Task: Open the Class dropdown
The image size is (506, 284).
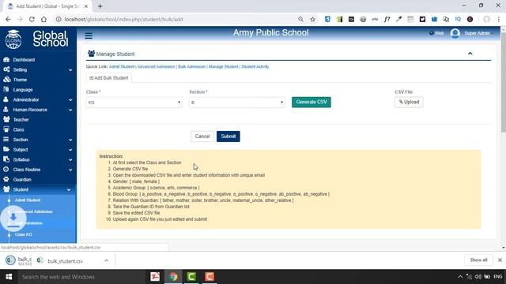Action: [x=134, y=103]
